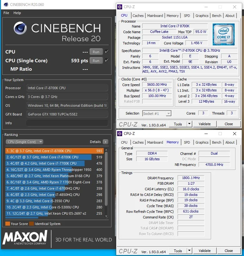The width and height of the screenshot is (244, 256).
Task: Select ranking row 4 AMD Ryzen Threadripper
Action: [55, 170]
